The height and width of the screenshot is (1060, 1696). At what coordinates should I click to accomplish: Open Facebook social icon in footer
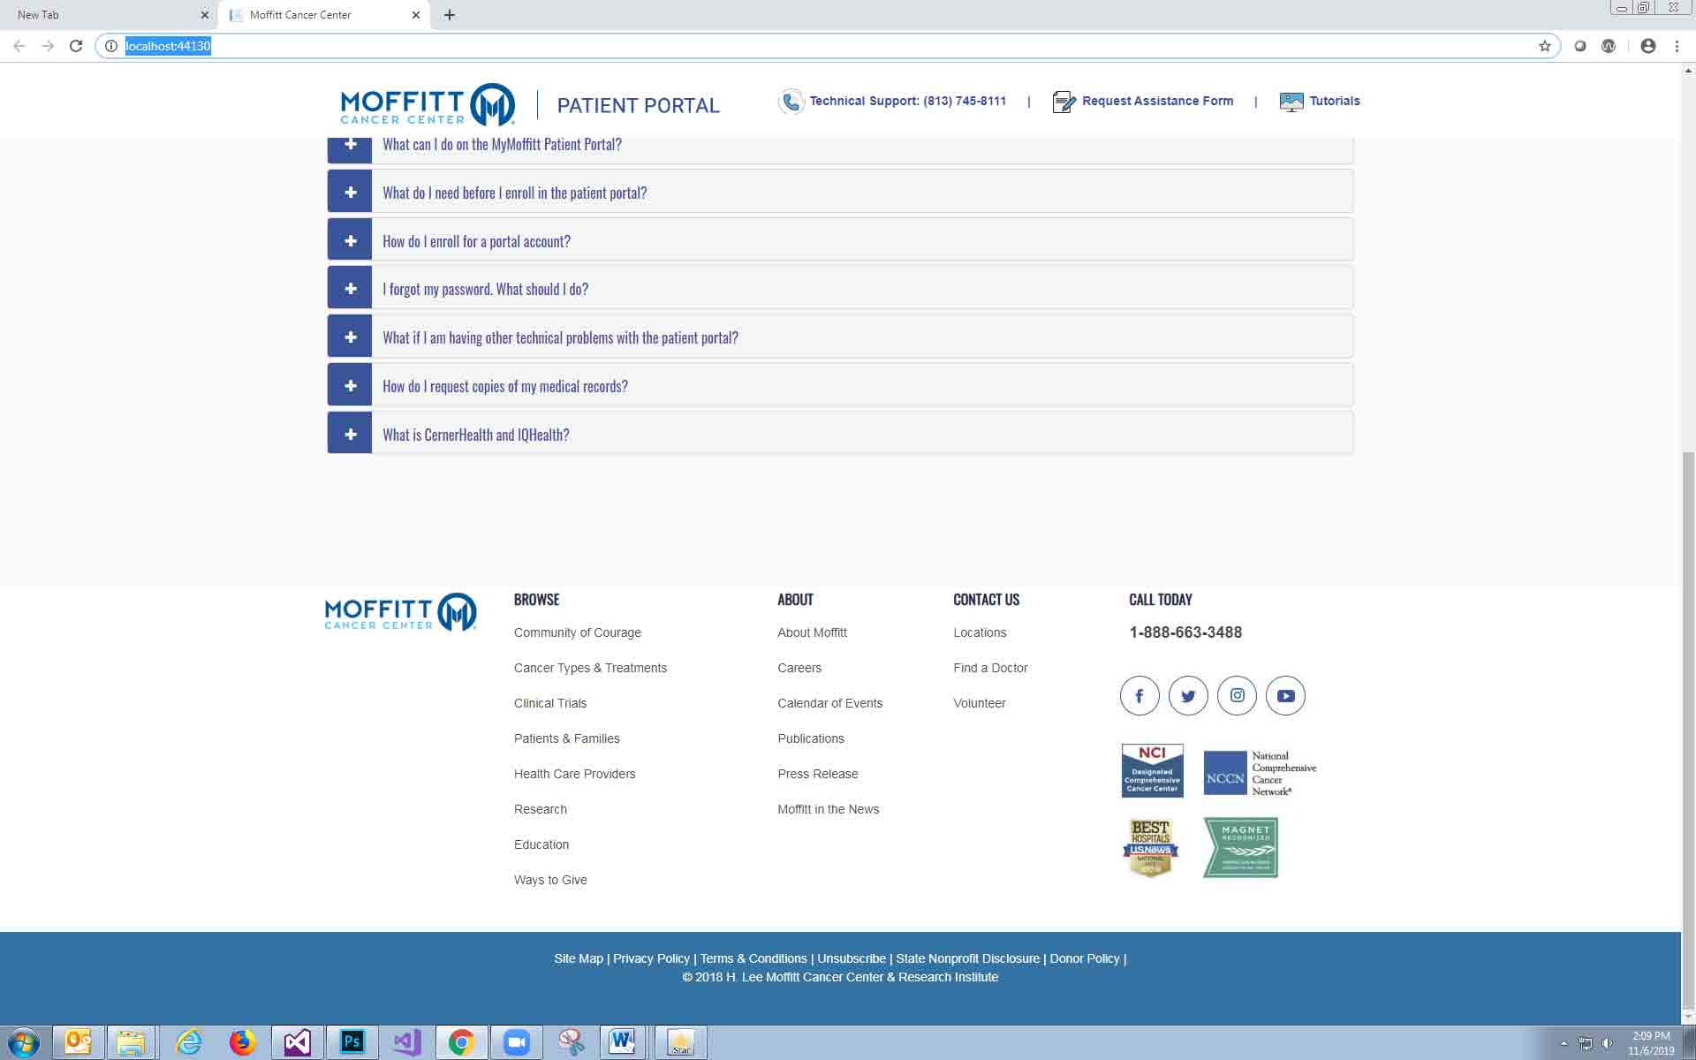click(1139, 696)
